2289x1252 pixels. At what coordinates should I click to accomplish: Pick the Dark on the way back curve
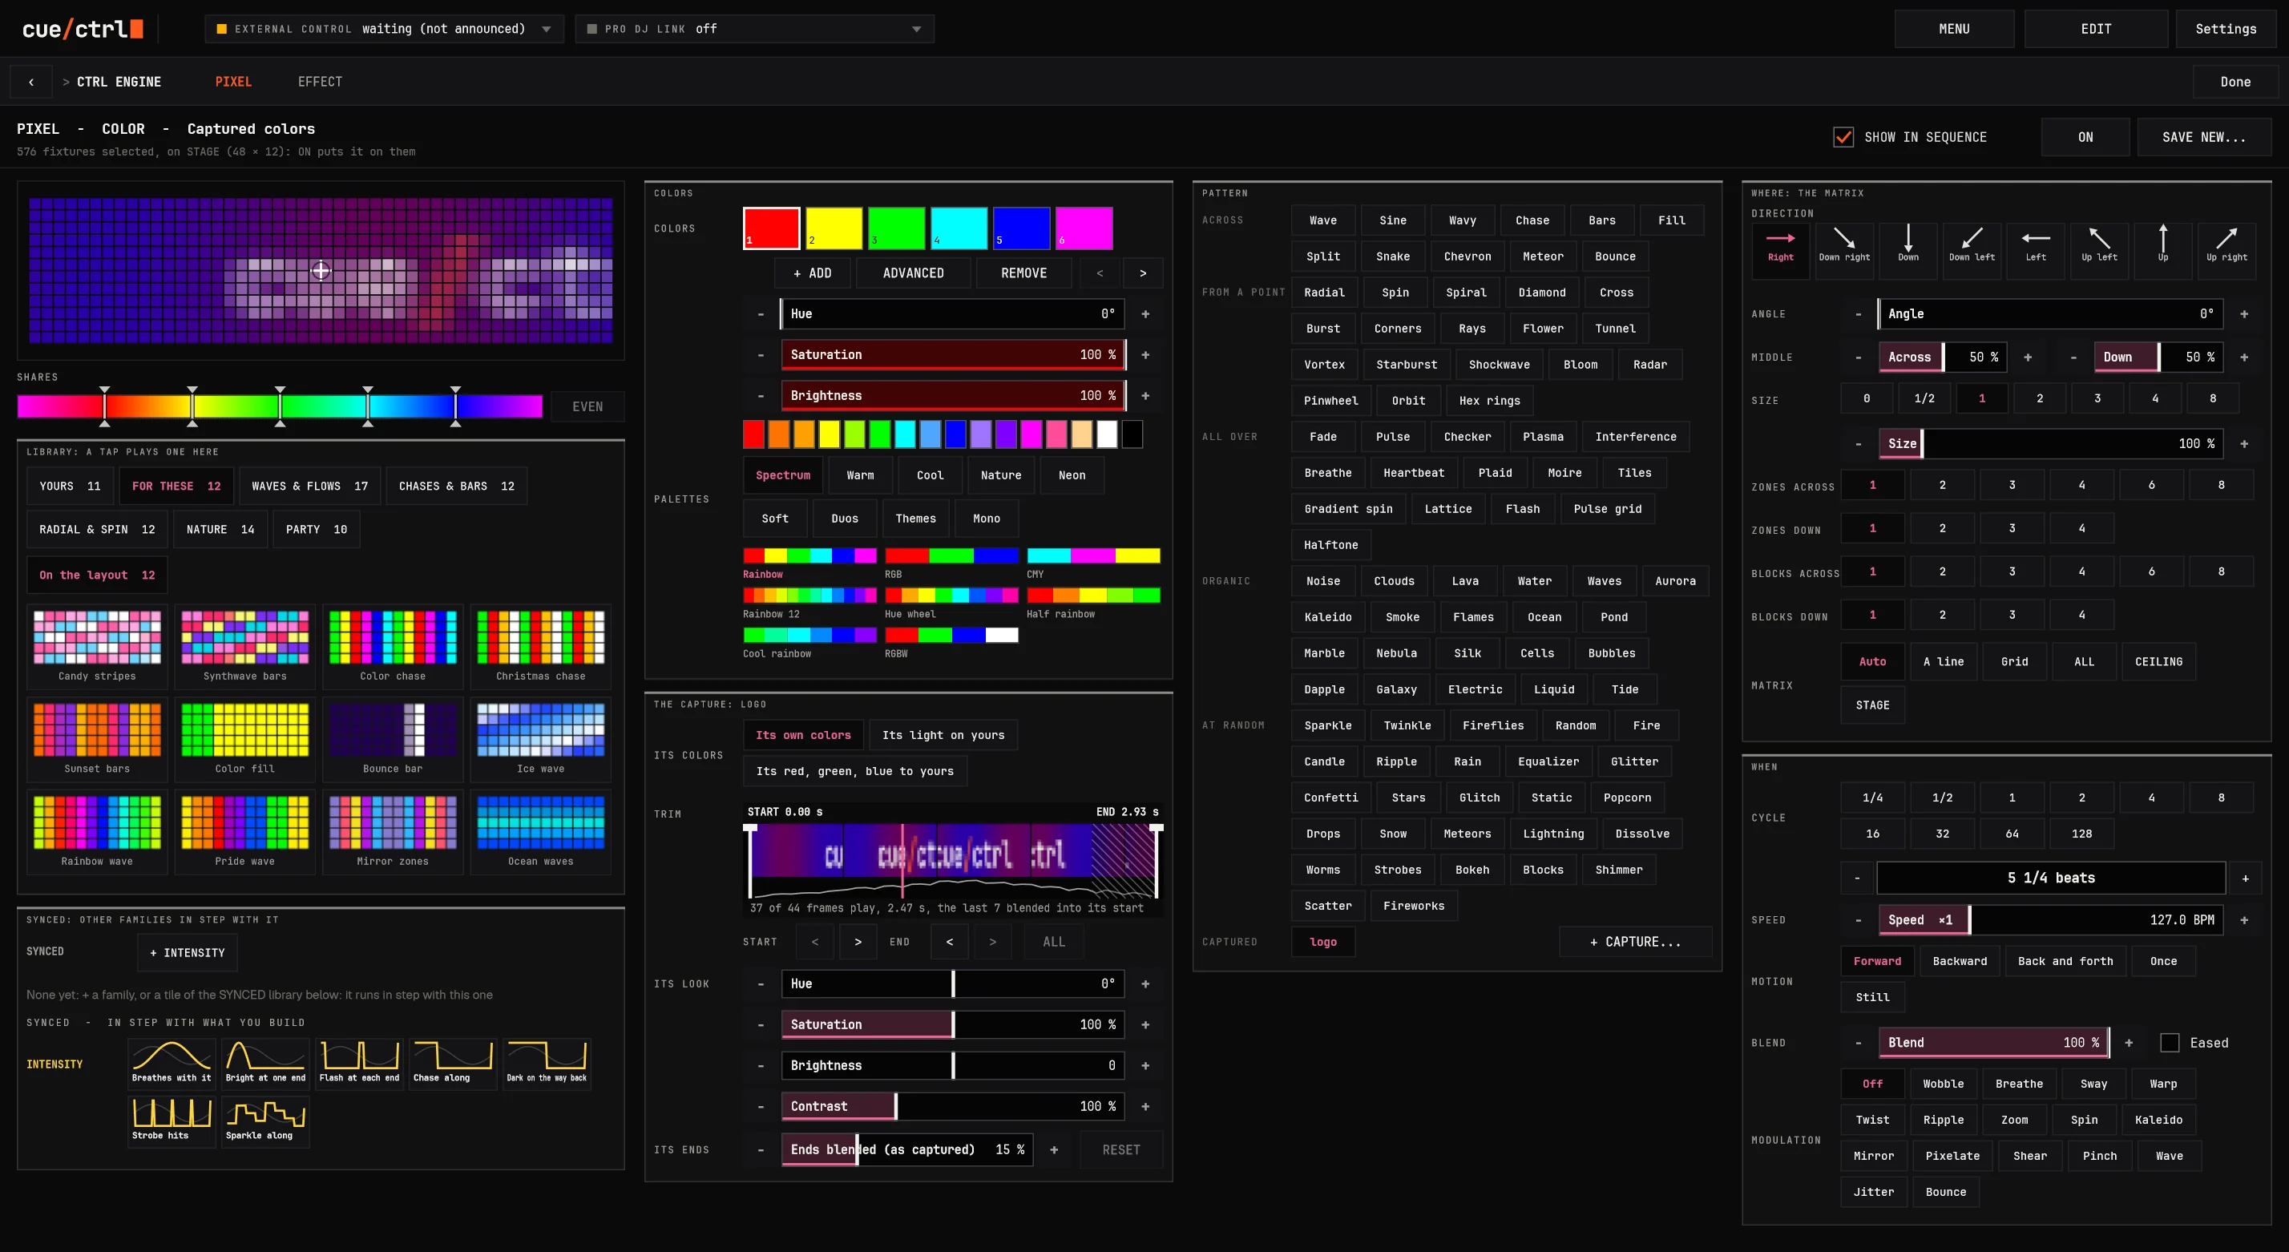(x=547, y=1063)
